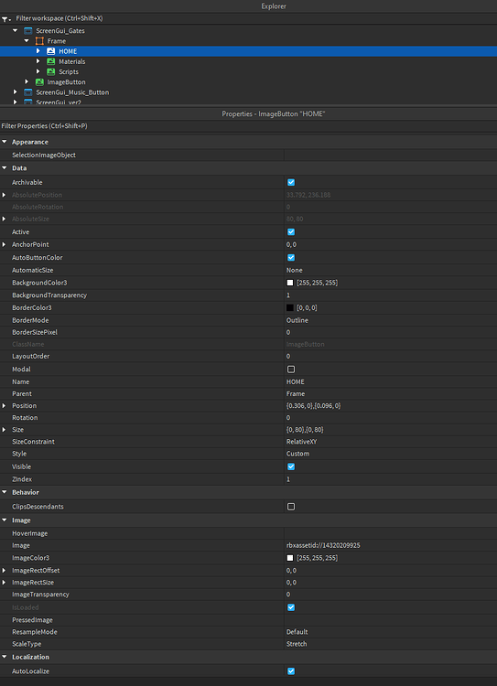Collapse the Image section header
Image resolution: width=497 pixels, height=686 pixels.
click(4, 520)
